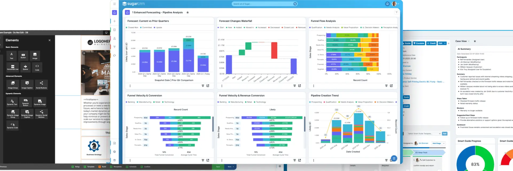
Task: Toggle Manufacturing legend in Funnel Velocity & Conversion
Action: (x=144, y=102)
